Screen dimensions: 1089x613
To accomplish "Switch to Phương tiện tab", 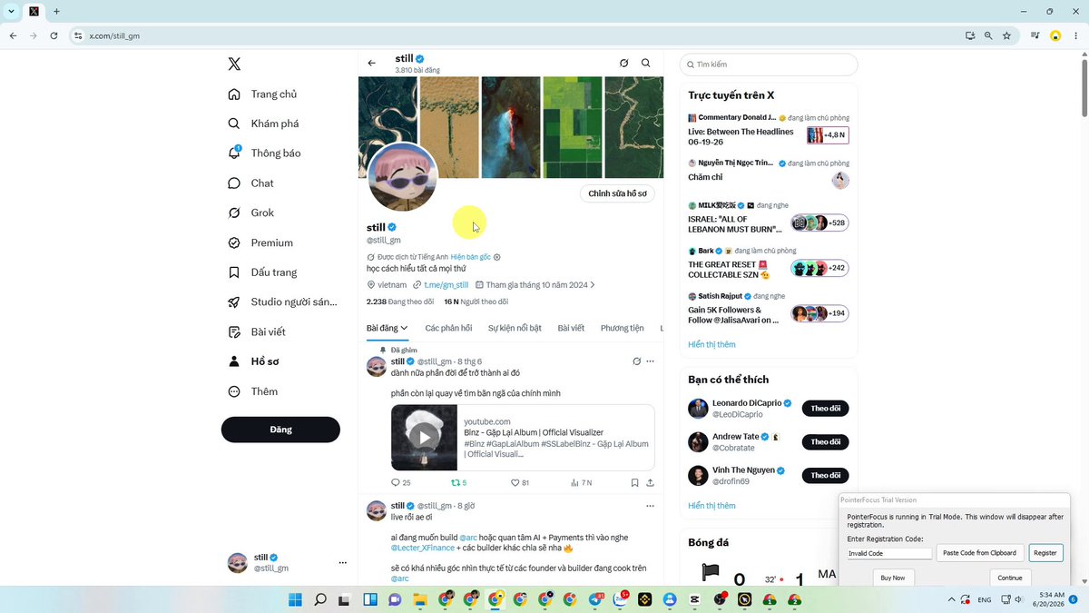I will pyautogui.click(x=622, y=328).
